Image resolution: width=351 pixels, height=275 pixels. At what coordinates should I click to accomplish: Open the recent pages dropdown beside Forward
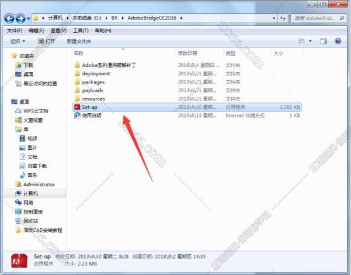pos(29,18)
